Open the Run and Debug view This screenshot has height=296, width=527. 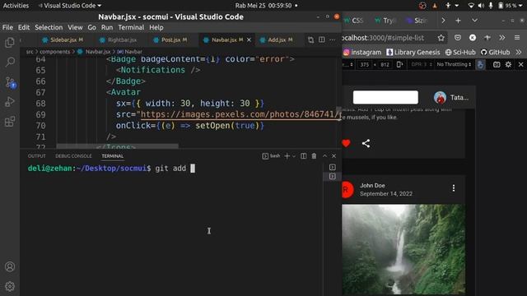10,102
